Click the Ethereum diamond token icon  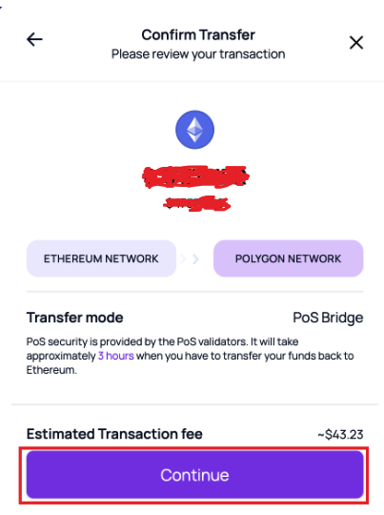pyautogui.click(x=194, y=130)
